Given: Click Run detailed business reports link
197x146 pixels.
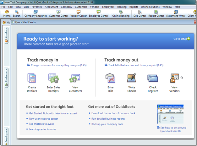Looking at the screenshot, I should click(x=108, y=119).
